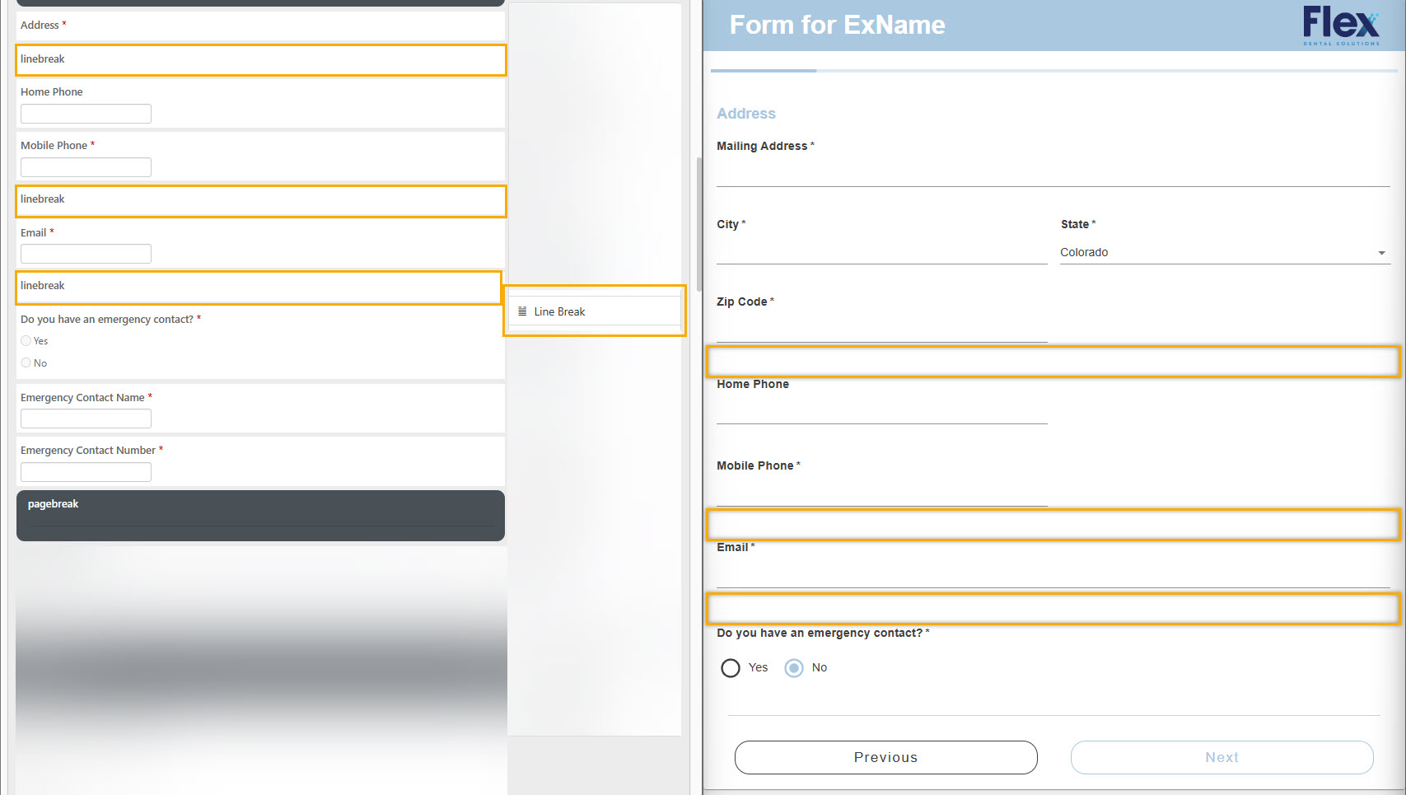
Task: Click the Mailing Address field in preview
Action: pos(1053,173)
